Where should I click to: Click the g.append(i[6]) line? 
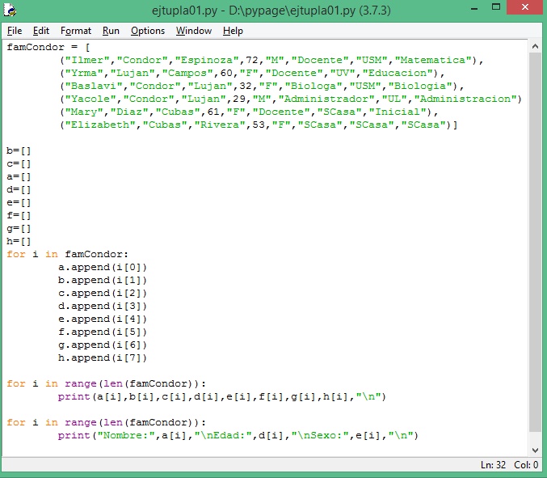103,345
